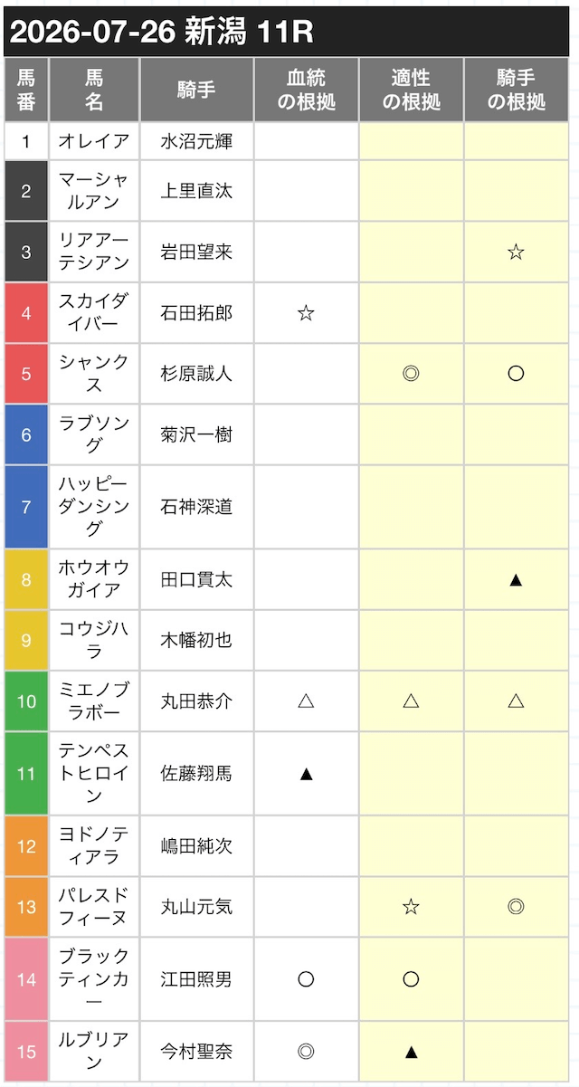579x1087 pixels.
Task: Click the double-circle mark in Shanks' aptitude column
Action: (411, 373)
